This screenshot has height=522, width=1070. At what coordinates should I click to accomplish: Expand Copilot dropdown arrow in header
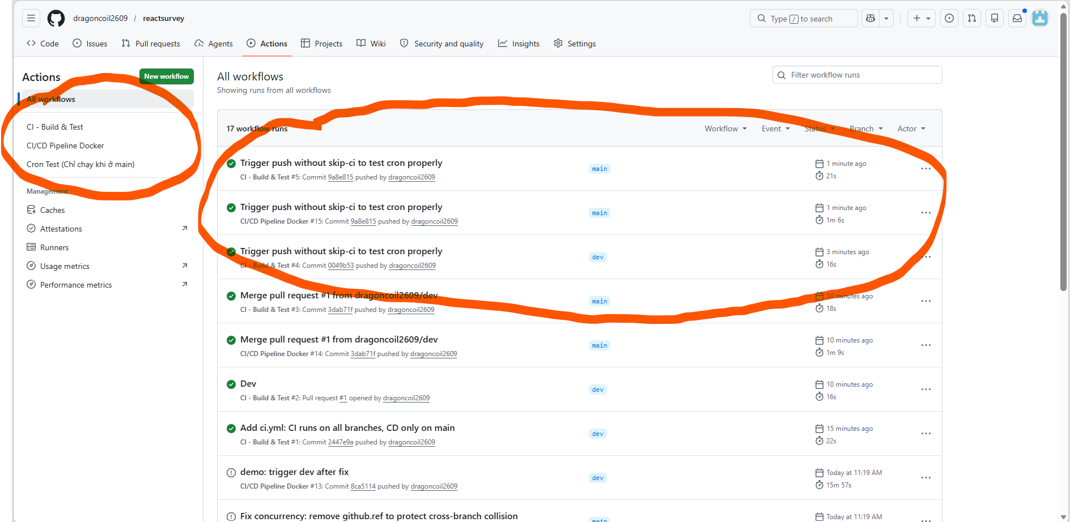point(886,18)
